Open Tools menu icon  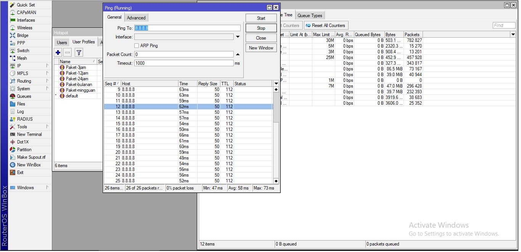pos(13,127)
